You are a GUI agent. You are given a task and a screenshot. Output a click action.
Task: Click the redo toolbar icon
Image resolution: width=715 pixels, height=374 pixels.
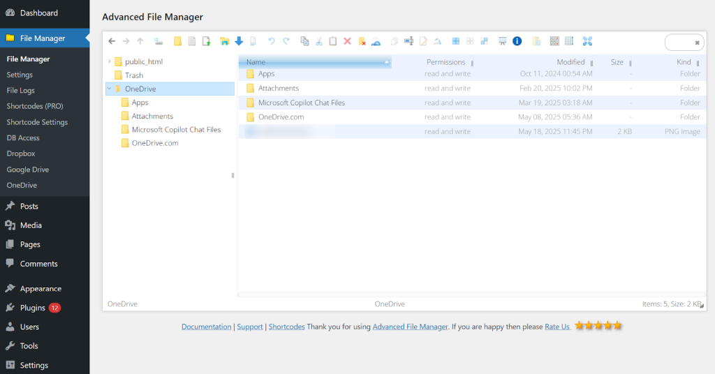click(286, 41)
